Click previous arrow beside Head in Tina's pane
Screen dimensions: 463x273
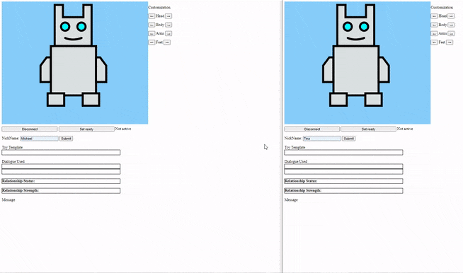[x=434, y=16]
